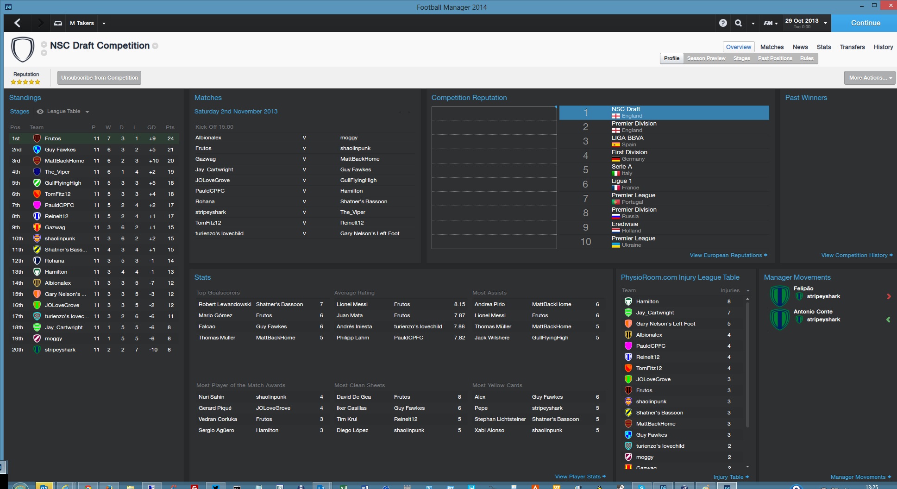Click Frutos team badge in standings
897x489 pixels.
click(37, 138)
